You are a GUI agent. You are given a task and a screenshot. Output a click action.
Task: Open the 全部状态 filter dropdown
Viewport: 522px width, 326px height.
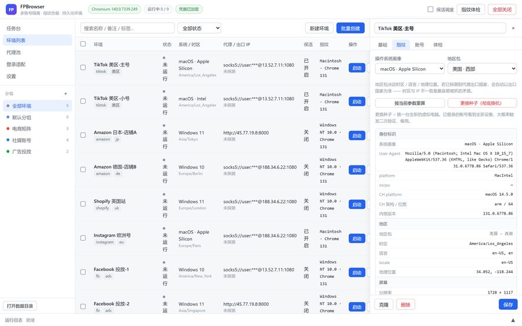point(200,28)
